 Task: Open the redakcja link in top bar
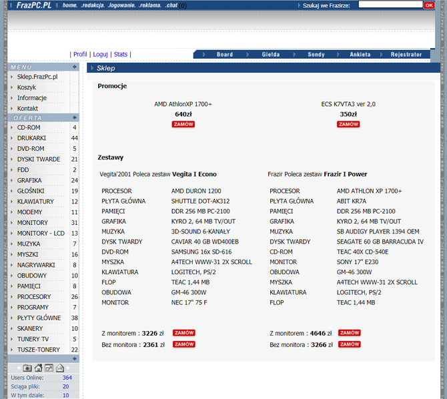tap(93, 5)
